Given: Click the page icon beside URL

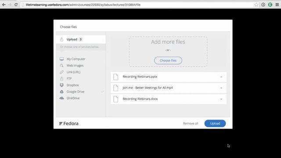Looking at the screenshot, I should 23,5.
